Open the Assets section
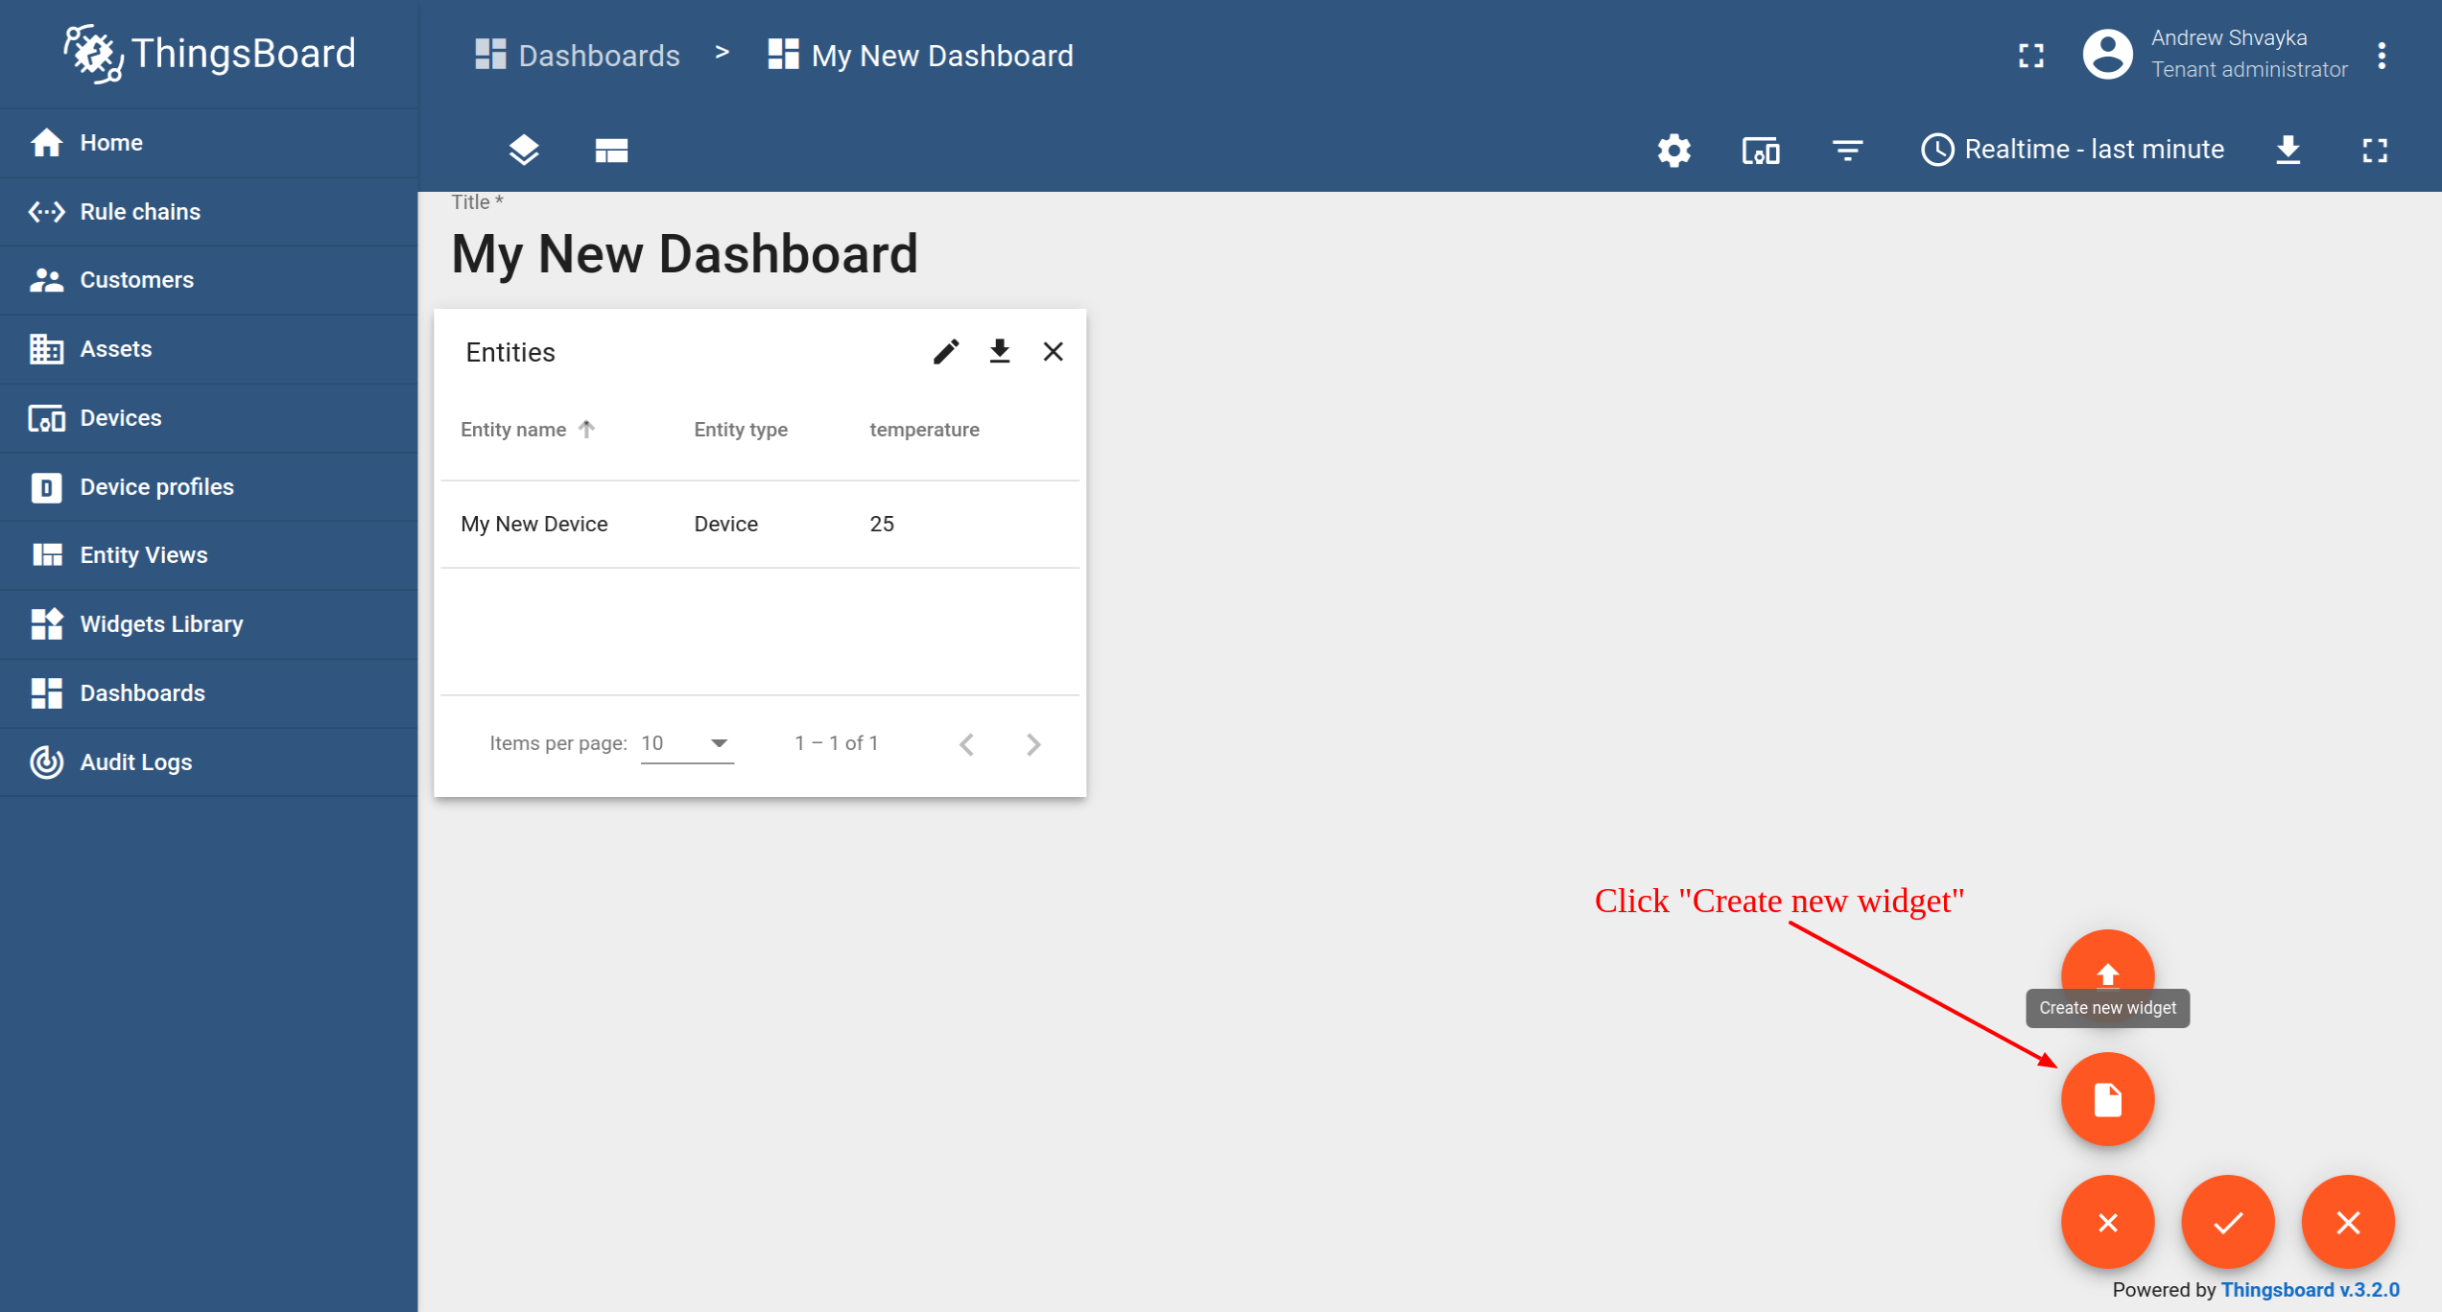This screenshot has height=1312, width=2442. pos(208,349)
